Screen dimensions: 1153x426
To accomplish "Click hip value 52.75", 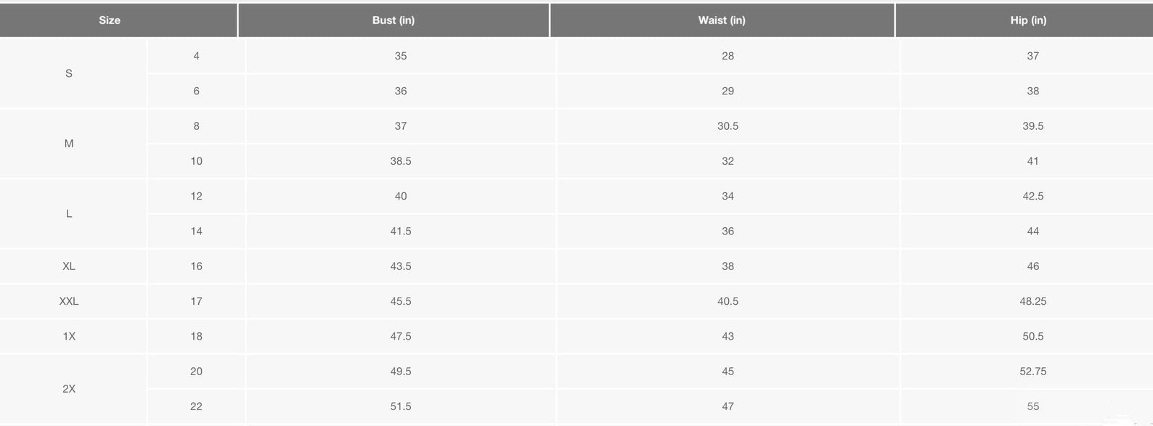I will tap(1032, 372).
